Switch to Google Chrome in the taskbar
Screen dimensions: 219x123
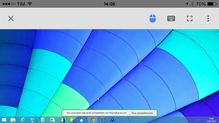(92, 120)
